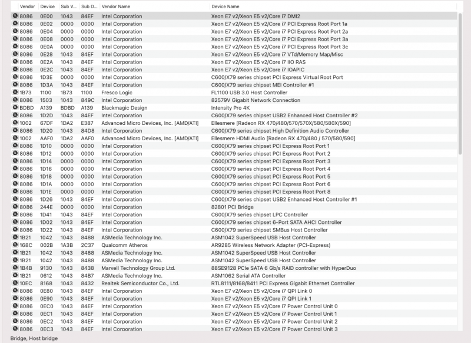Click magnifier icon for USB2 Enhanced Host Controller #1
Screen dimensions: 471x343
(x=15, y=199)
